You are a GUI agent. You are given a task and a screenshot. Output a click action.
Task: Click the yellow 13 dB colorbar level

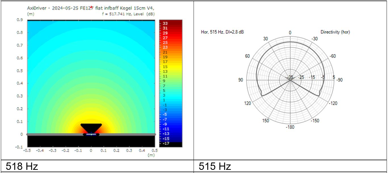(171, 71)
